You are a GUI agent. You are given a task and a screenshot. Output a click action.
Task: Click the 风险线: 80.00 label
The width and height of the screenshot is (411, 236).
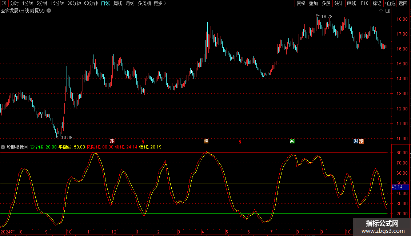(100, 147)
